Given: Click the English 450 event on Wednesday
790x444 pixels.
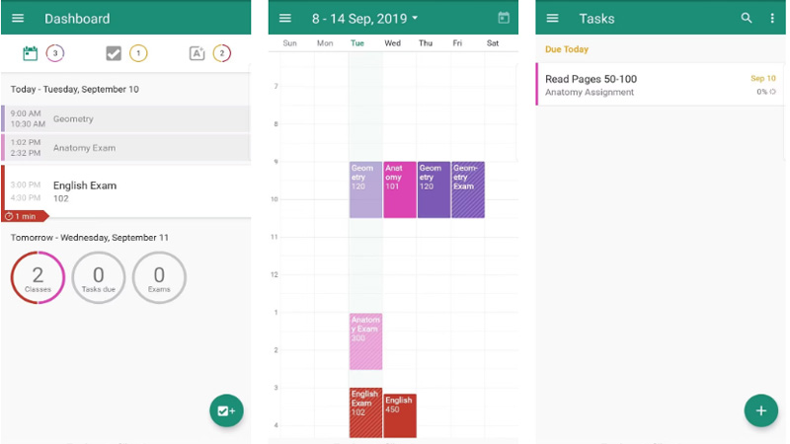Looking at the screenshot, I should [399, 414].
